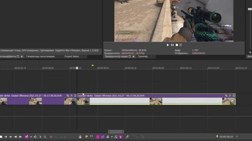The width and height of the screenshot is (252, 141).
Task: Click project format 1920x1080x32 text
Action: coord(134,51)
